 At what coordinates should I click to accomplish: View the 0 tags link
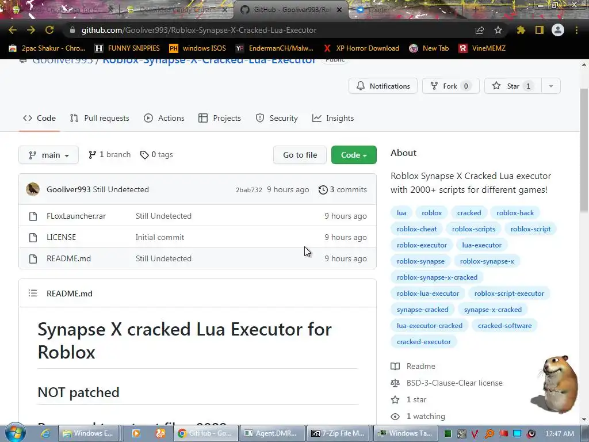[156, 155]
